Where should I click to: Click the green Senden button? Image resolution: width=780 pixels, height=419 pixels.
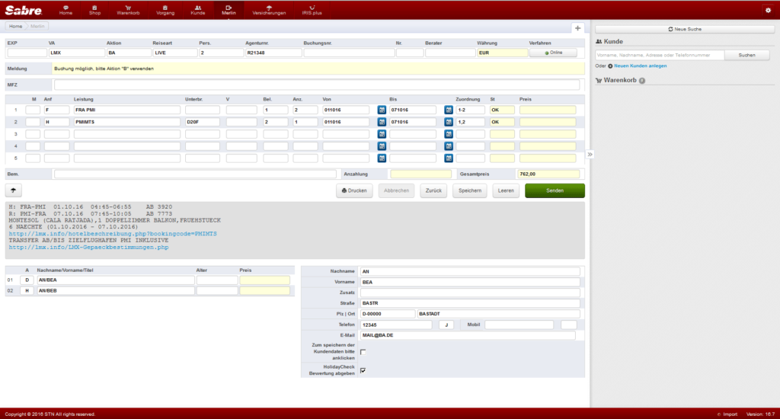[555, 190]
